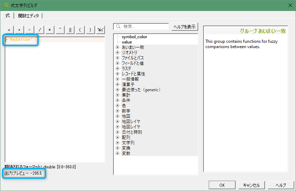Image resolution: width=296 pixels, height=191 pixels.
Task: Insert an opening parenthesis
Action: [x=81, y=30]
